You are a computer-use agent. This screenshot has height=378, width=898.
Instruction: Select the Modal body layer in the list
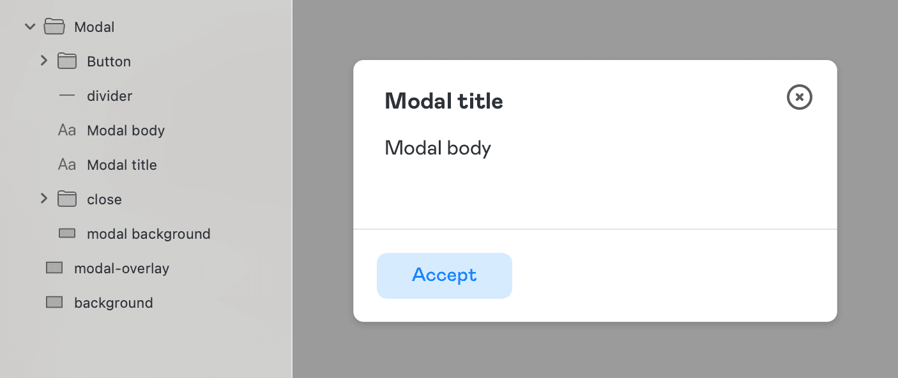(126, 130)
